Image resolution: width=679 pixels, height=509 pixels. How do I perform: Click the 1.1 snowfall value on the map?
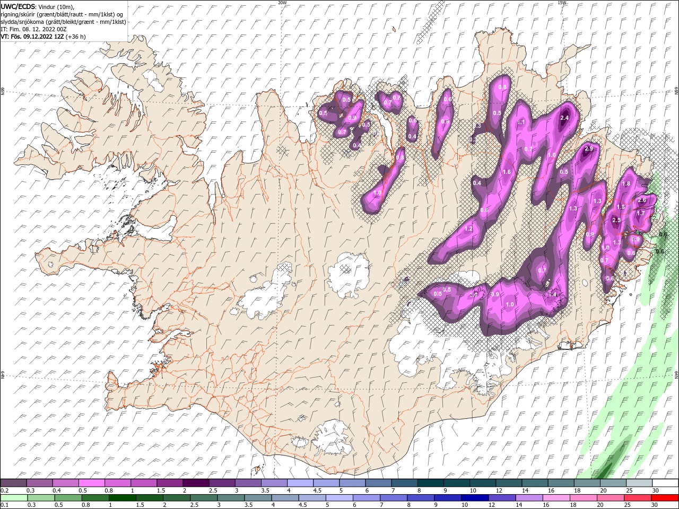tap(521, 122)
